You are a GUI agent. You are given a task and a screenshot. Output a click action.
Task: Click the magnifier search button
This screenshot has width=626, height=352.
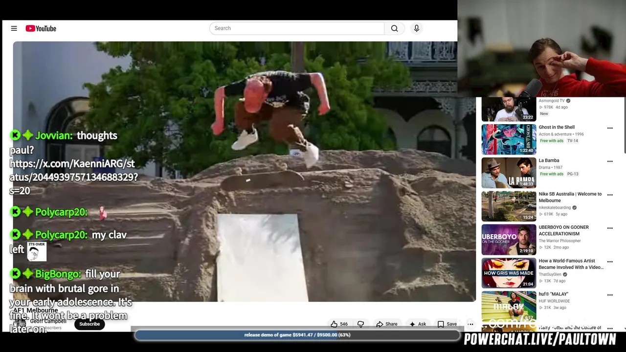394,28
